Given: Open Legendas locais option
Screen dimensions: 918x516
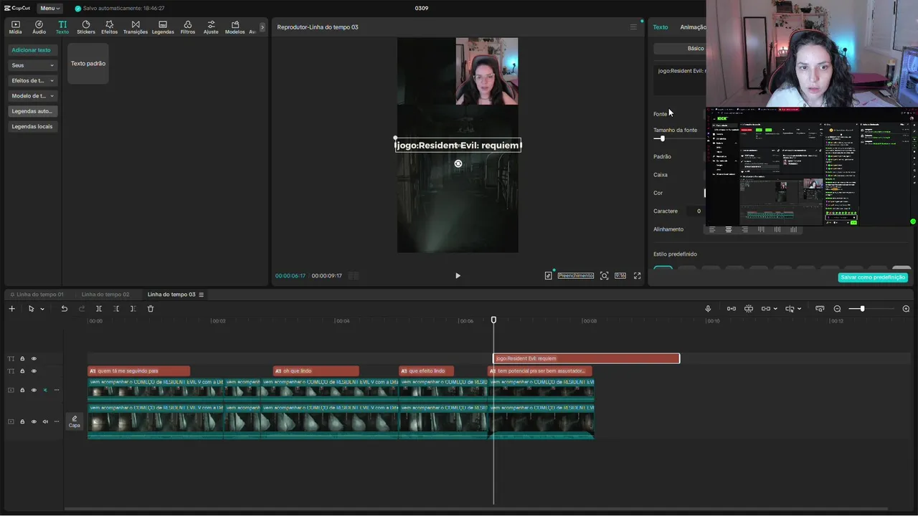Looking at the screenshot, I should (x=32, y=126).
